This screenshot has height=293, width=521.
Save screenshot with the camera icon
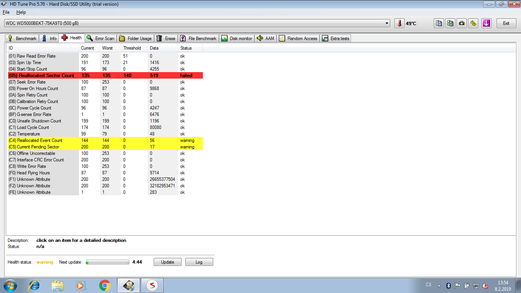click(462, 23)
